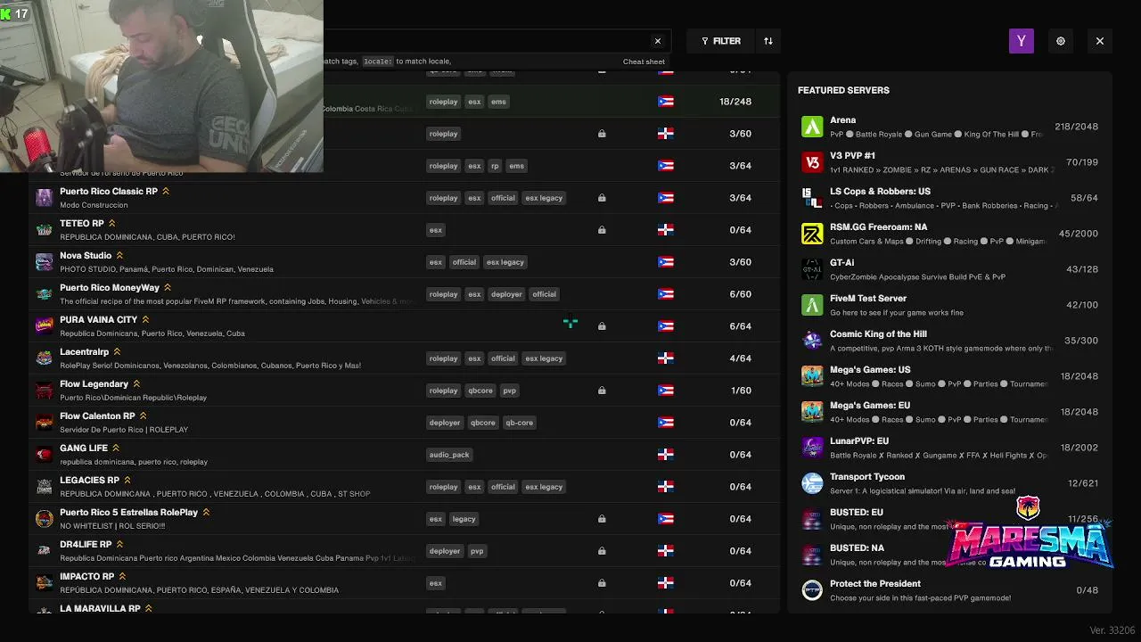Open the Arena featured server icon
The image size is (1141, 642).
click(x=812, y=127)
